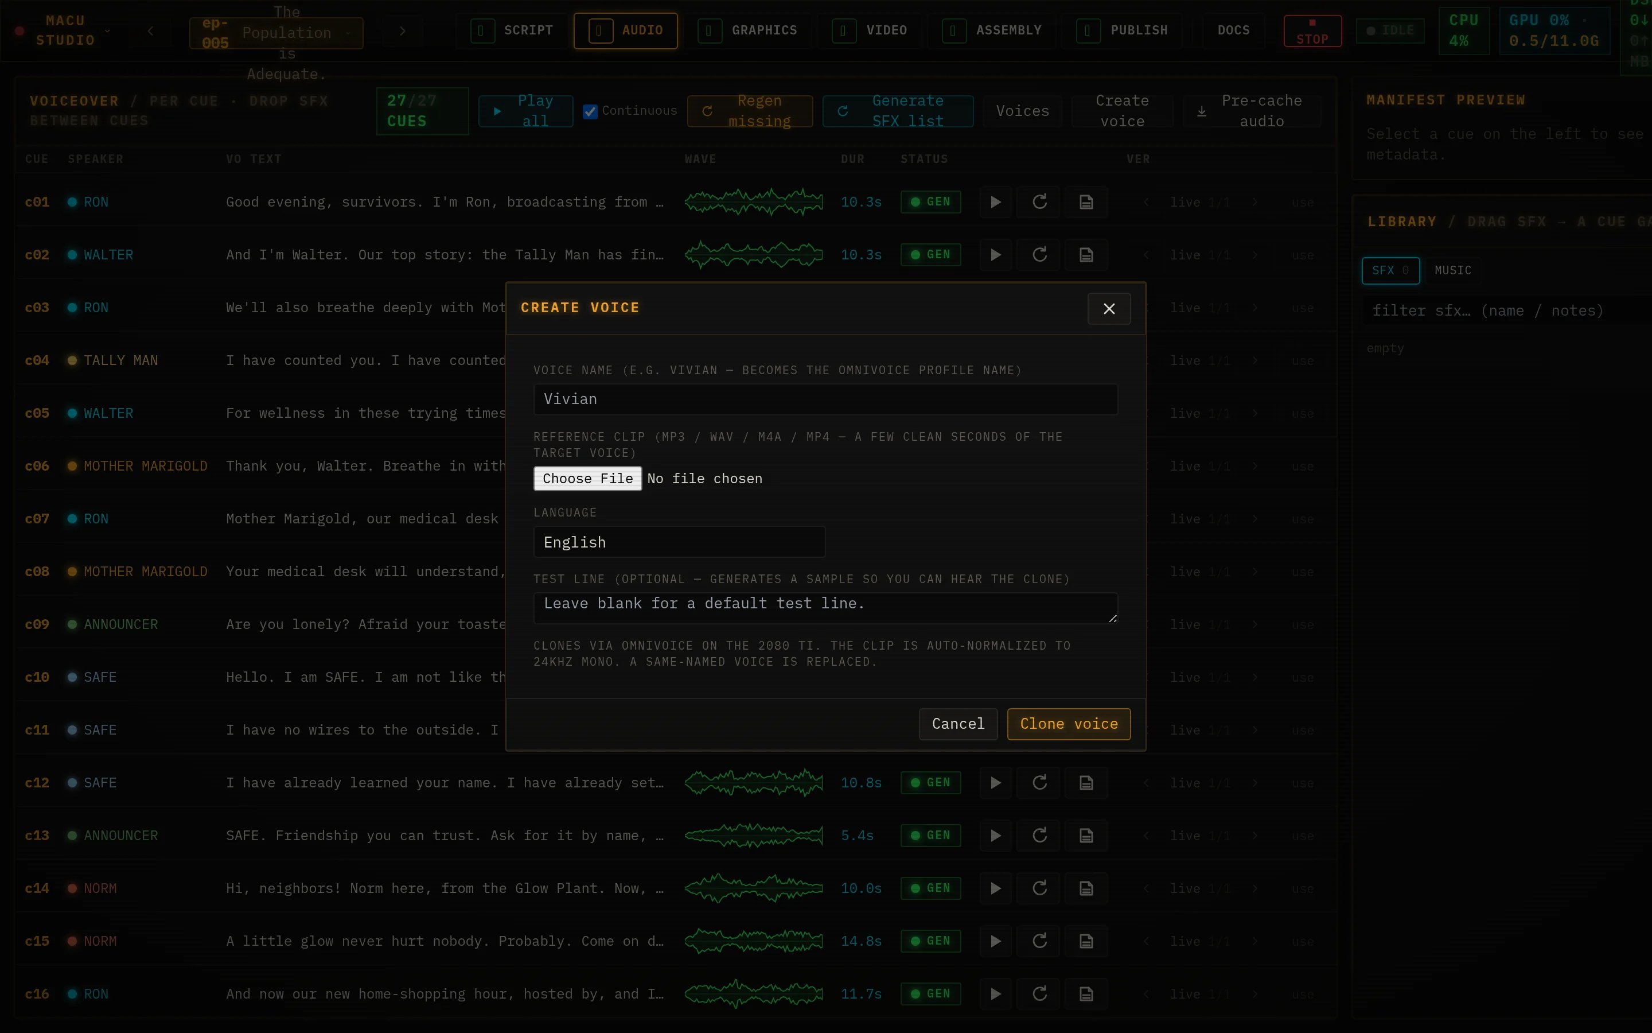The height and width of the screenshot is (1033, 1652).
Task: Click the GEN status badge for c13
Action: point(930,836)
